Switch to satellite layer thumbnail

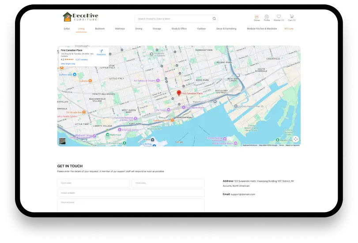pyautogui.click(x=62, y=141)
